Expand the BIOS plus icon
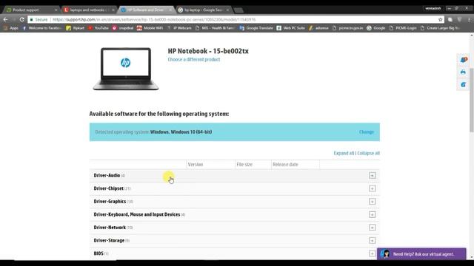The height and width of the screenshot is (266, 474). [x=372, y=253]
